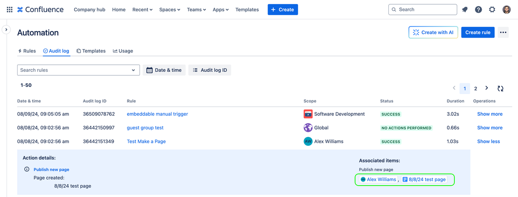Switch to the Rules tab

27,51
